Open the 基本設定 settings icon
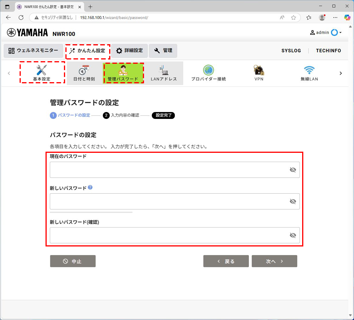The image size is (354, 320). [x=42, y=73]
